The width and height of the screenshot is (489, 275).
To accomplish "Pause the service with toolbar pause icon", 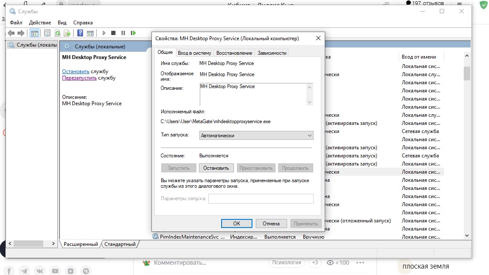I will click(x=123, y=33).
